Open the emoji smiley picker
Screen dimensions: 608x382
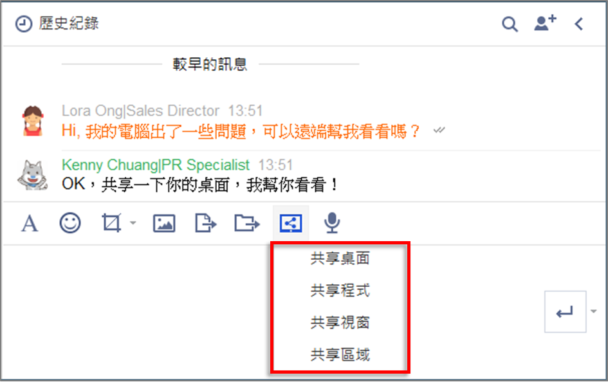tap(70, 223)
